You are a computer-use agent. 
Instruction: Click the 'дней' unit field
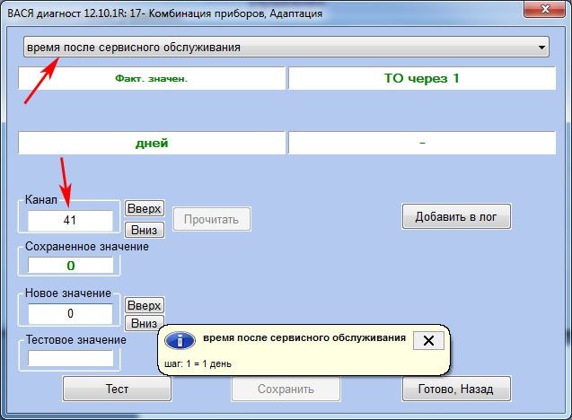pyautogui.click(x=151, y=143)
